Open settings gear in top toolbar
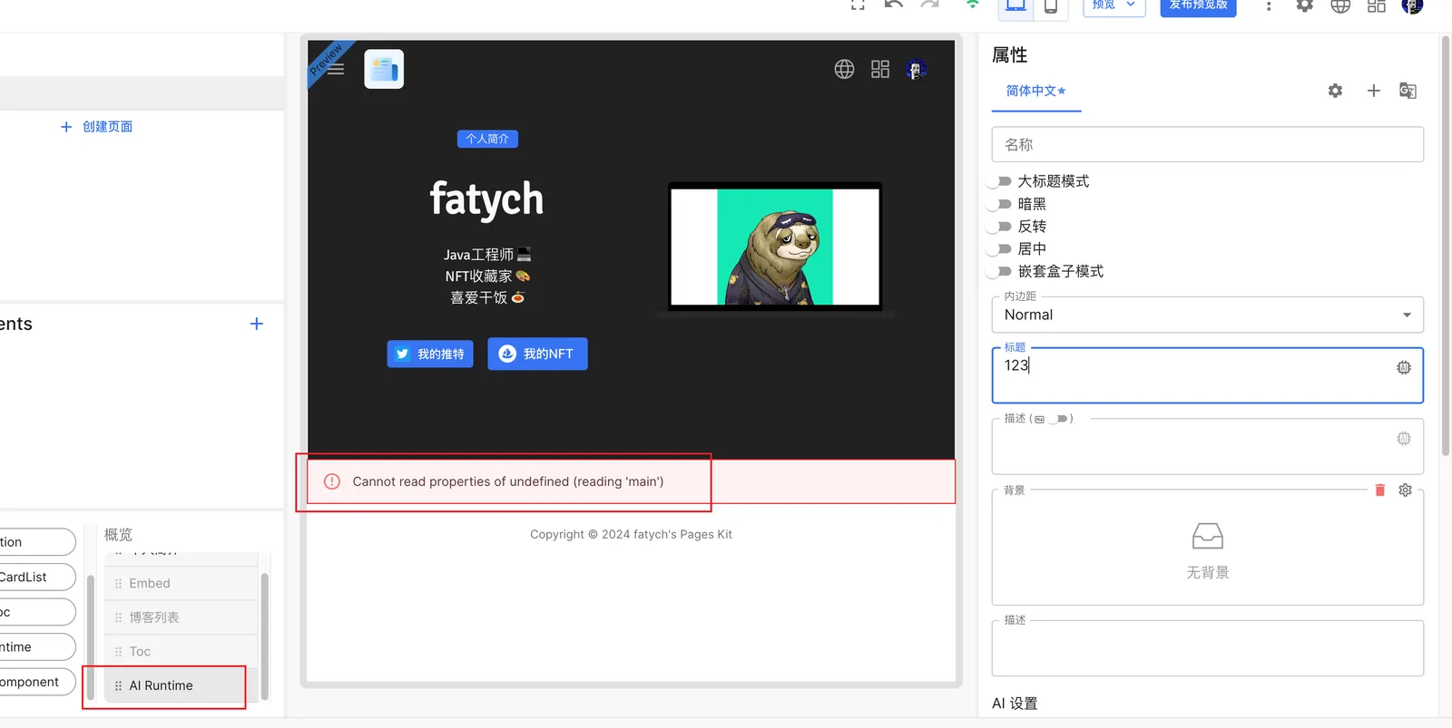Viewport: 1452px width, 728px height. tap(1304, 5)
